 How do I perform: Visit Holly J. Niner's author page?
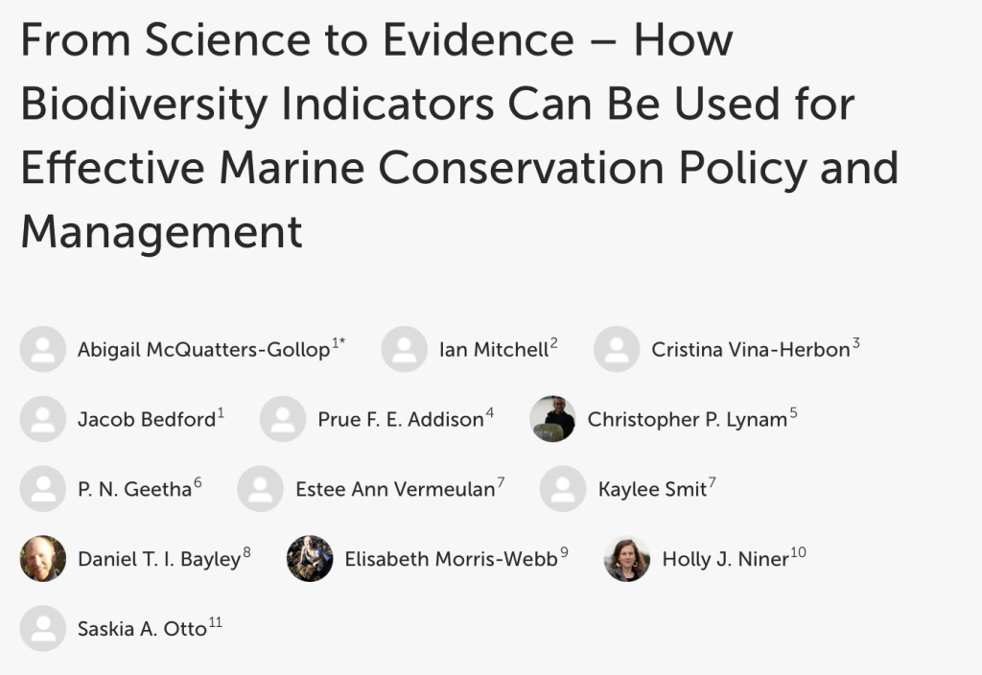(725, 559)
